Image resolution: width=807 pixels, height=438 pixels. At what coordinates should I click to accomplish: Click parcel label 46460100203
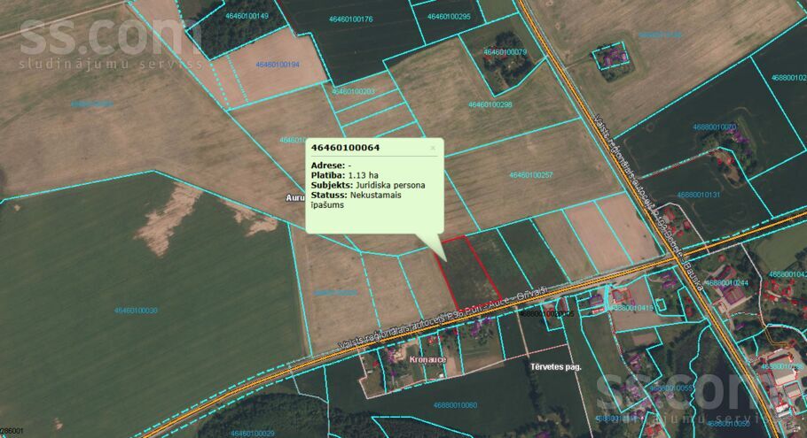tap(353, 91)
